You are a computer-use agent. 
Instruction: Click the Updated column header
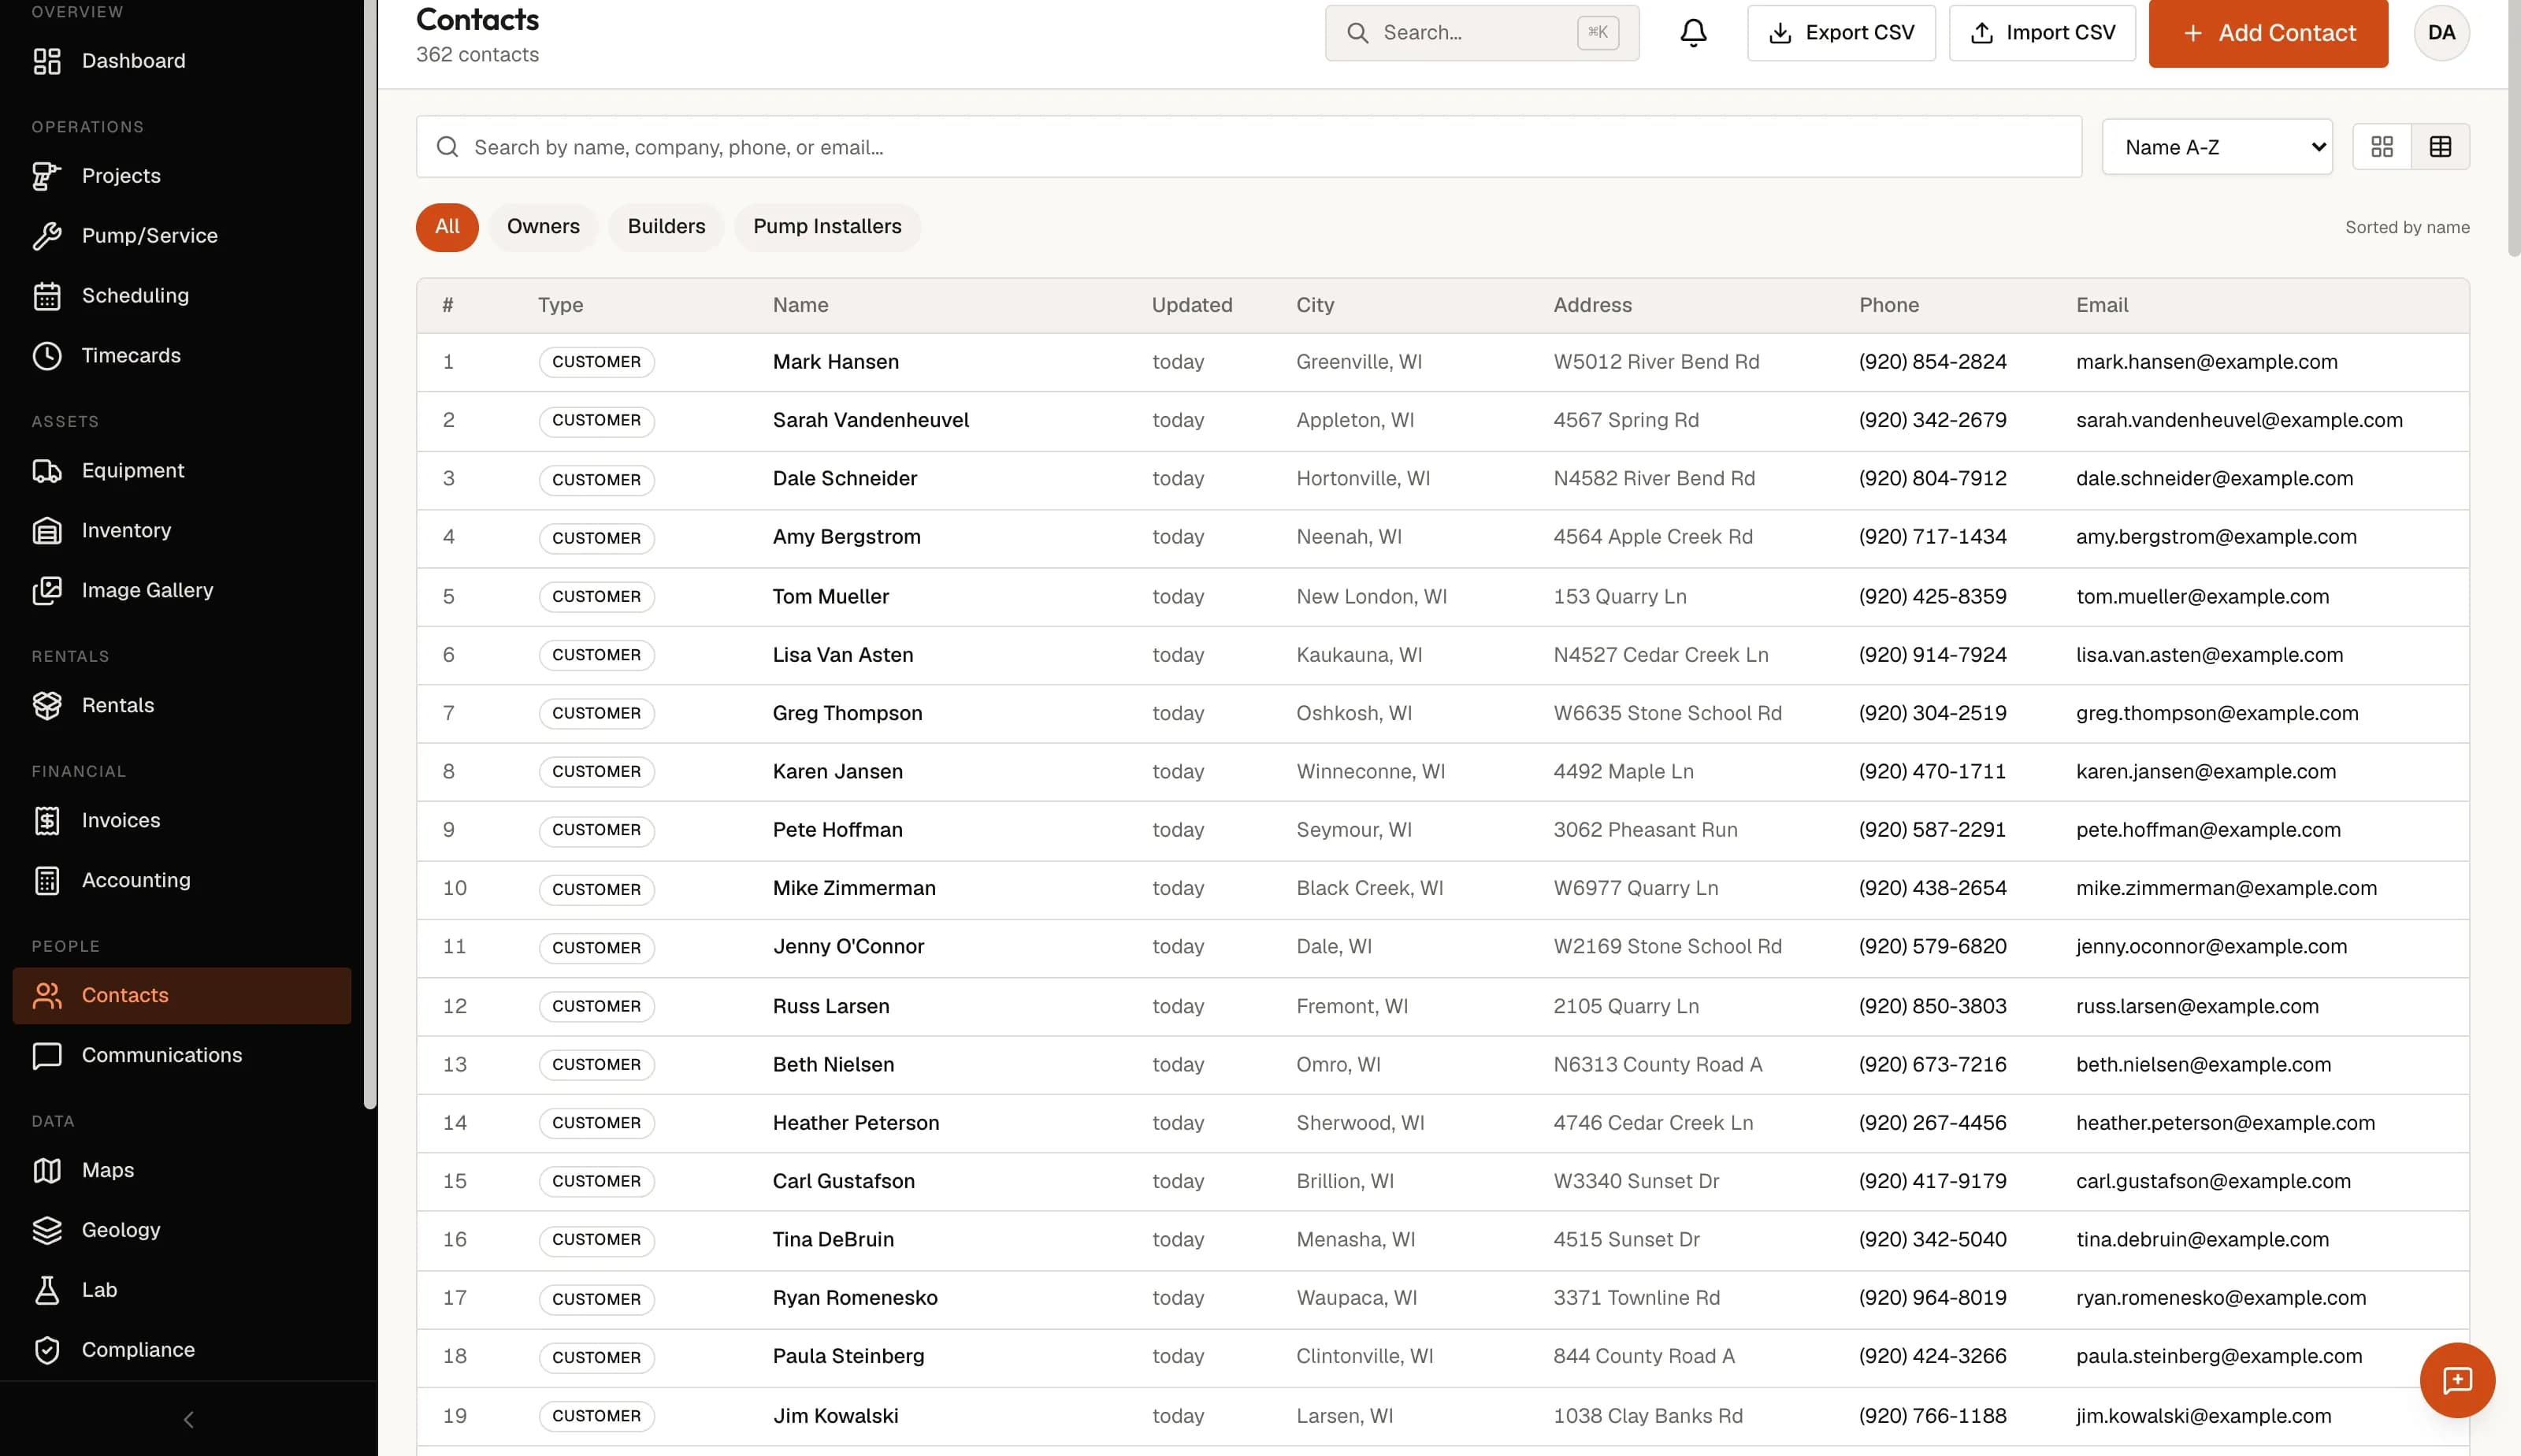tap(1191, 305)
